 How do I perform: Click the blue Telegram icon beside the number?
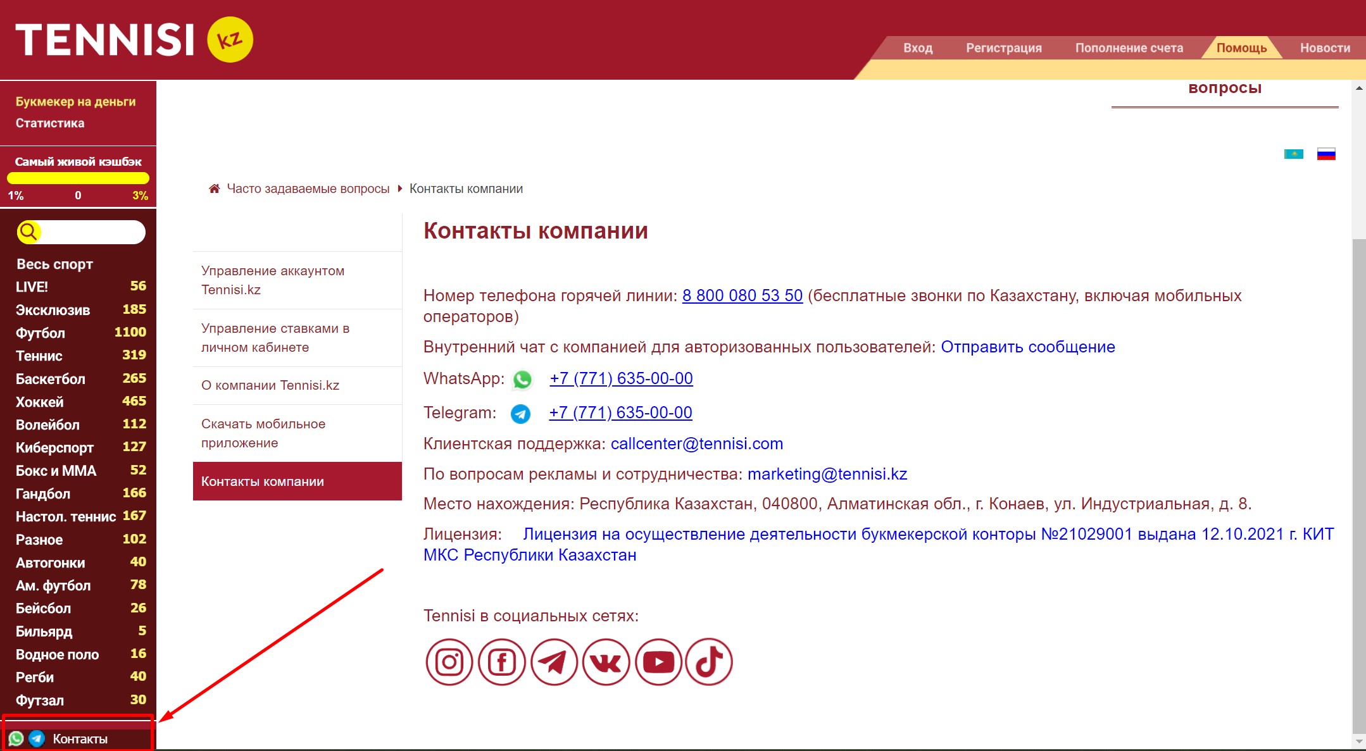coord(520,414)
